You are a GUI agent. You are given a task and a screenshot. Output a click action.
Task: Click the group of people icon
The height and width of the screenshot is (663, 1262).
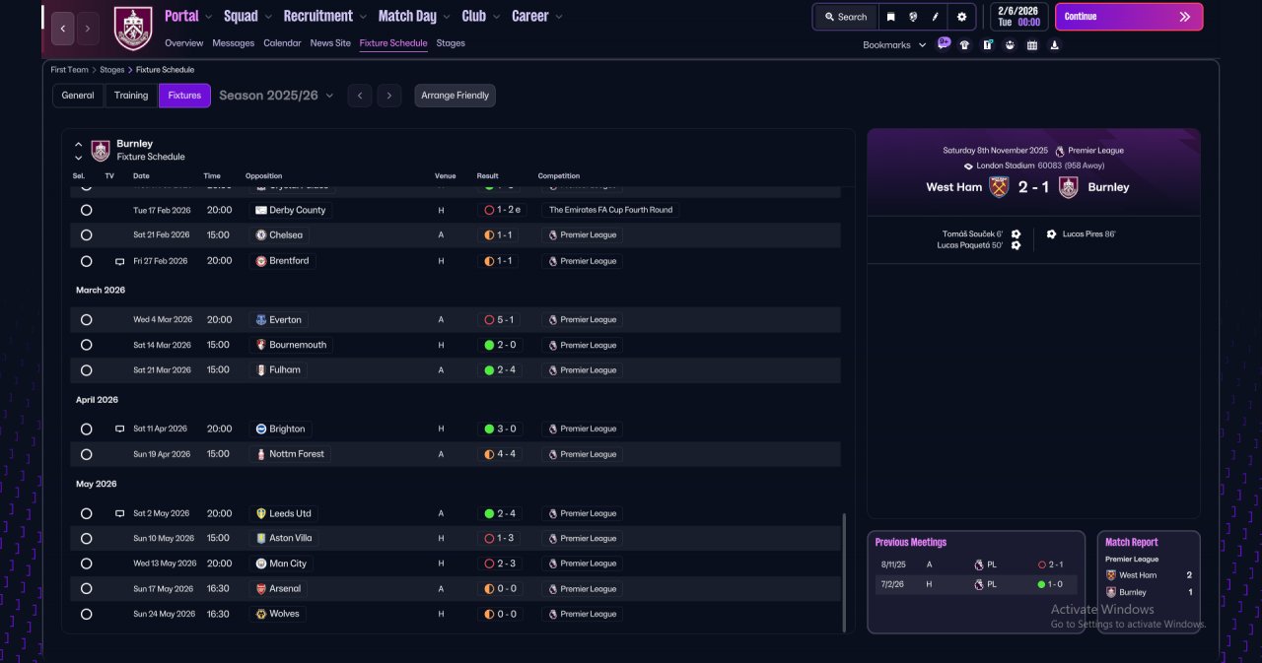pos(1010,44)
